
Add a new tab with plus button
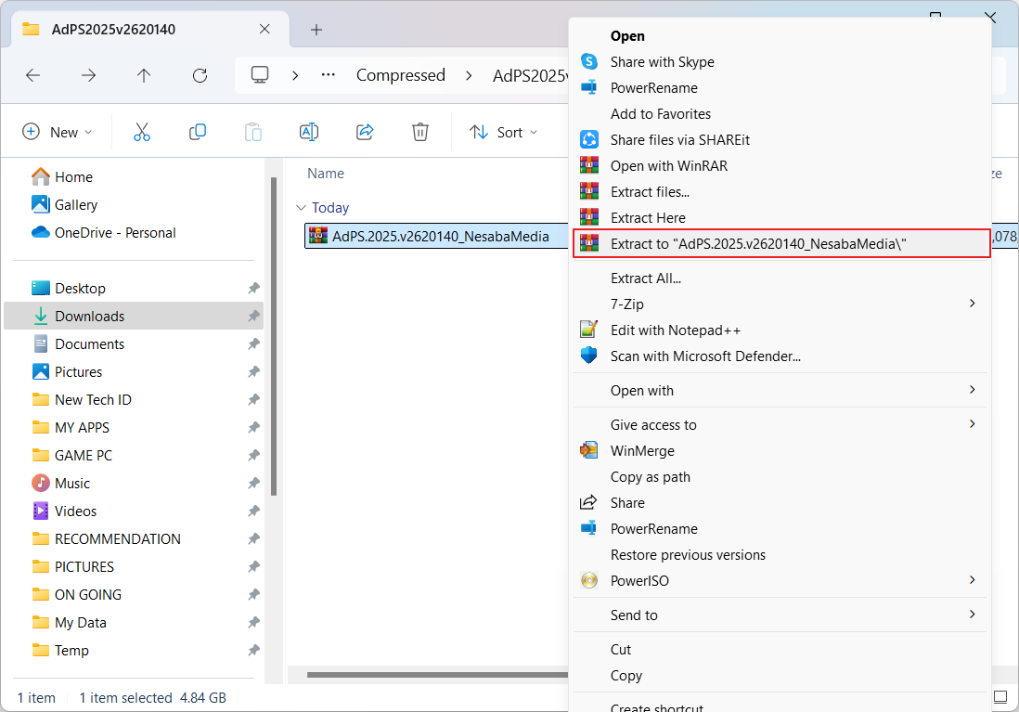point(316,30)
